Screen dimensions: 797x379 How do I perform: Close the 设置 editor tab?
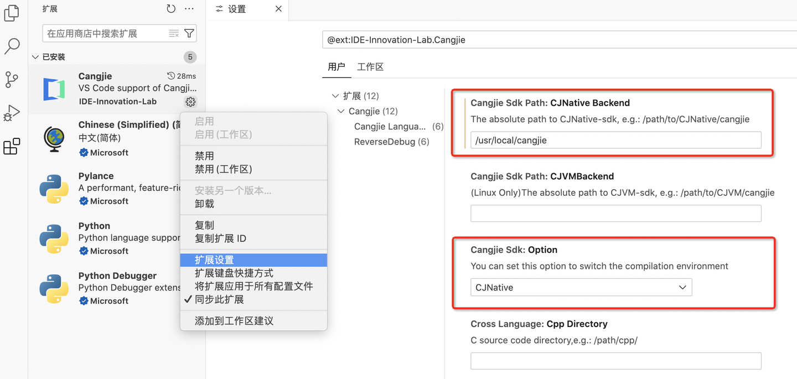point(278,9)
